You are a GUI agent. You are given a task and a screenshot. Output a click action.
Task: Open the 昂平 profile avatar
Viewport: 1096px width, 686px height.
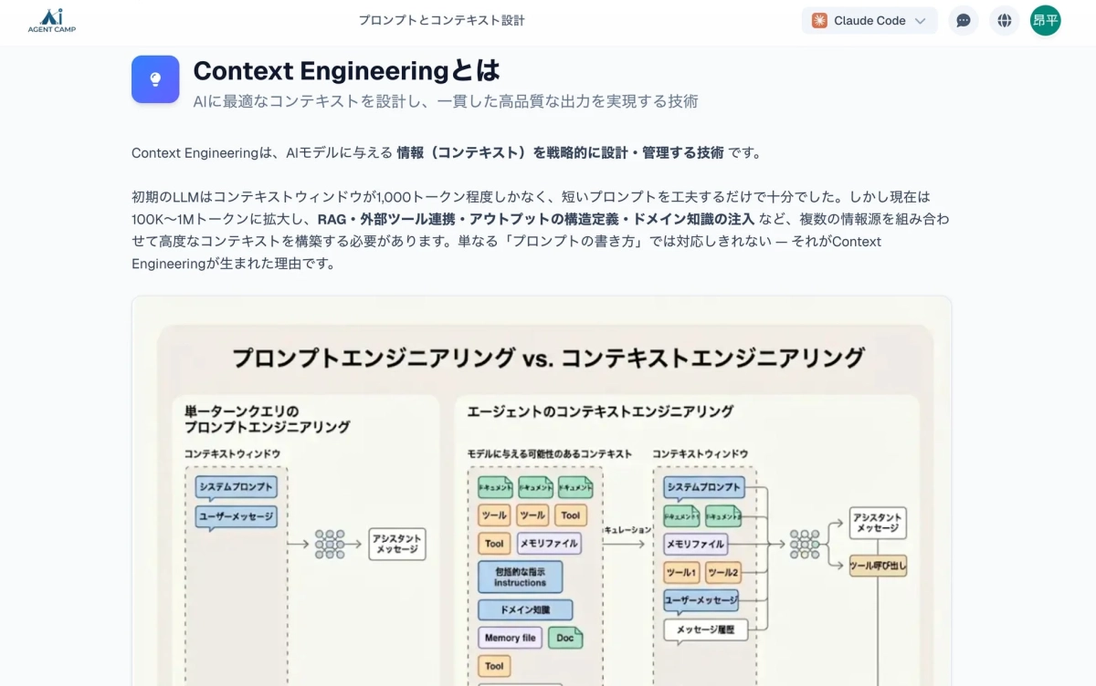click(x=1045, y=20)
